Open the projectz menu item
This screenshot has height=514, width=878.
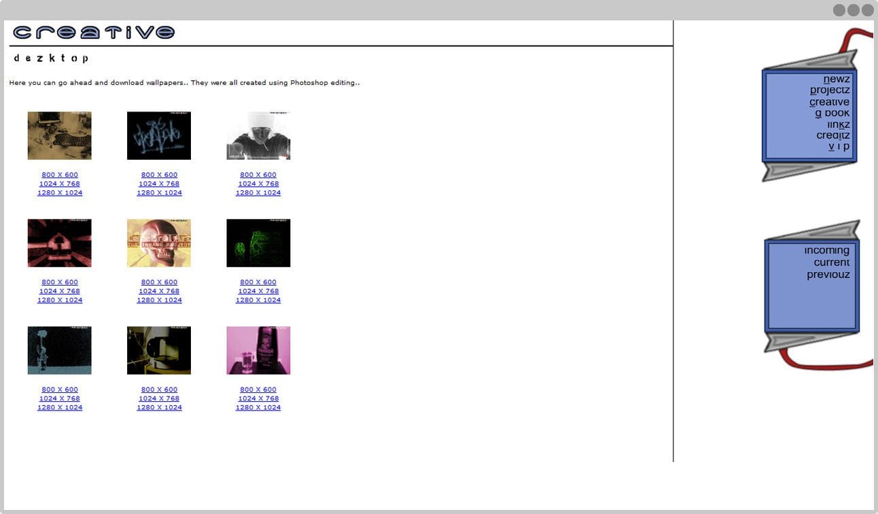pos(830,90)
